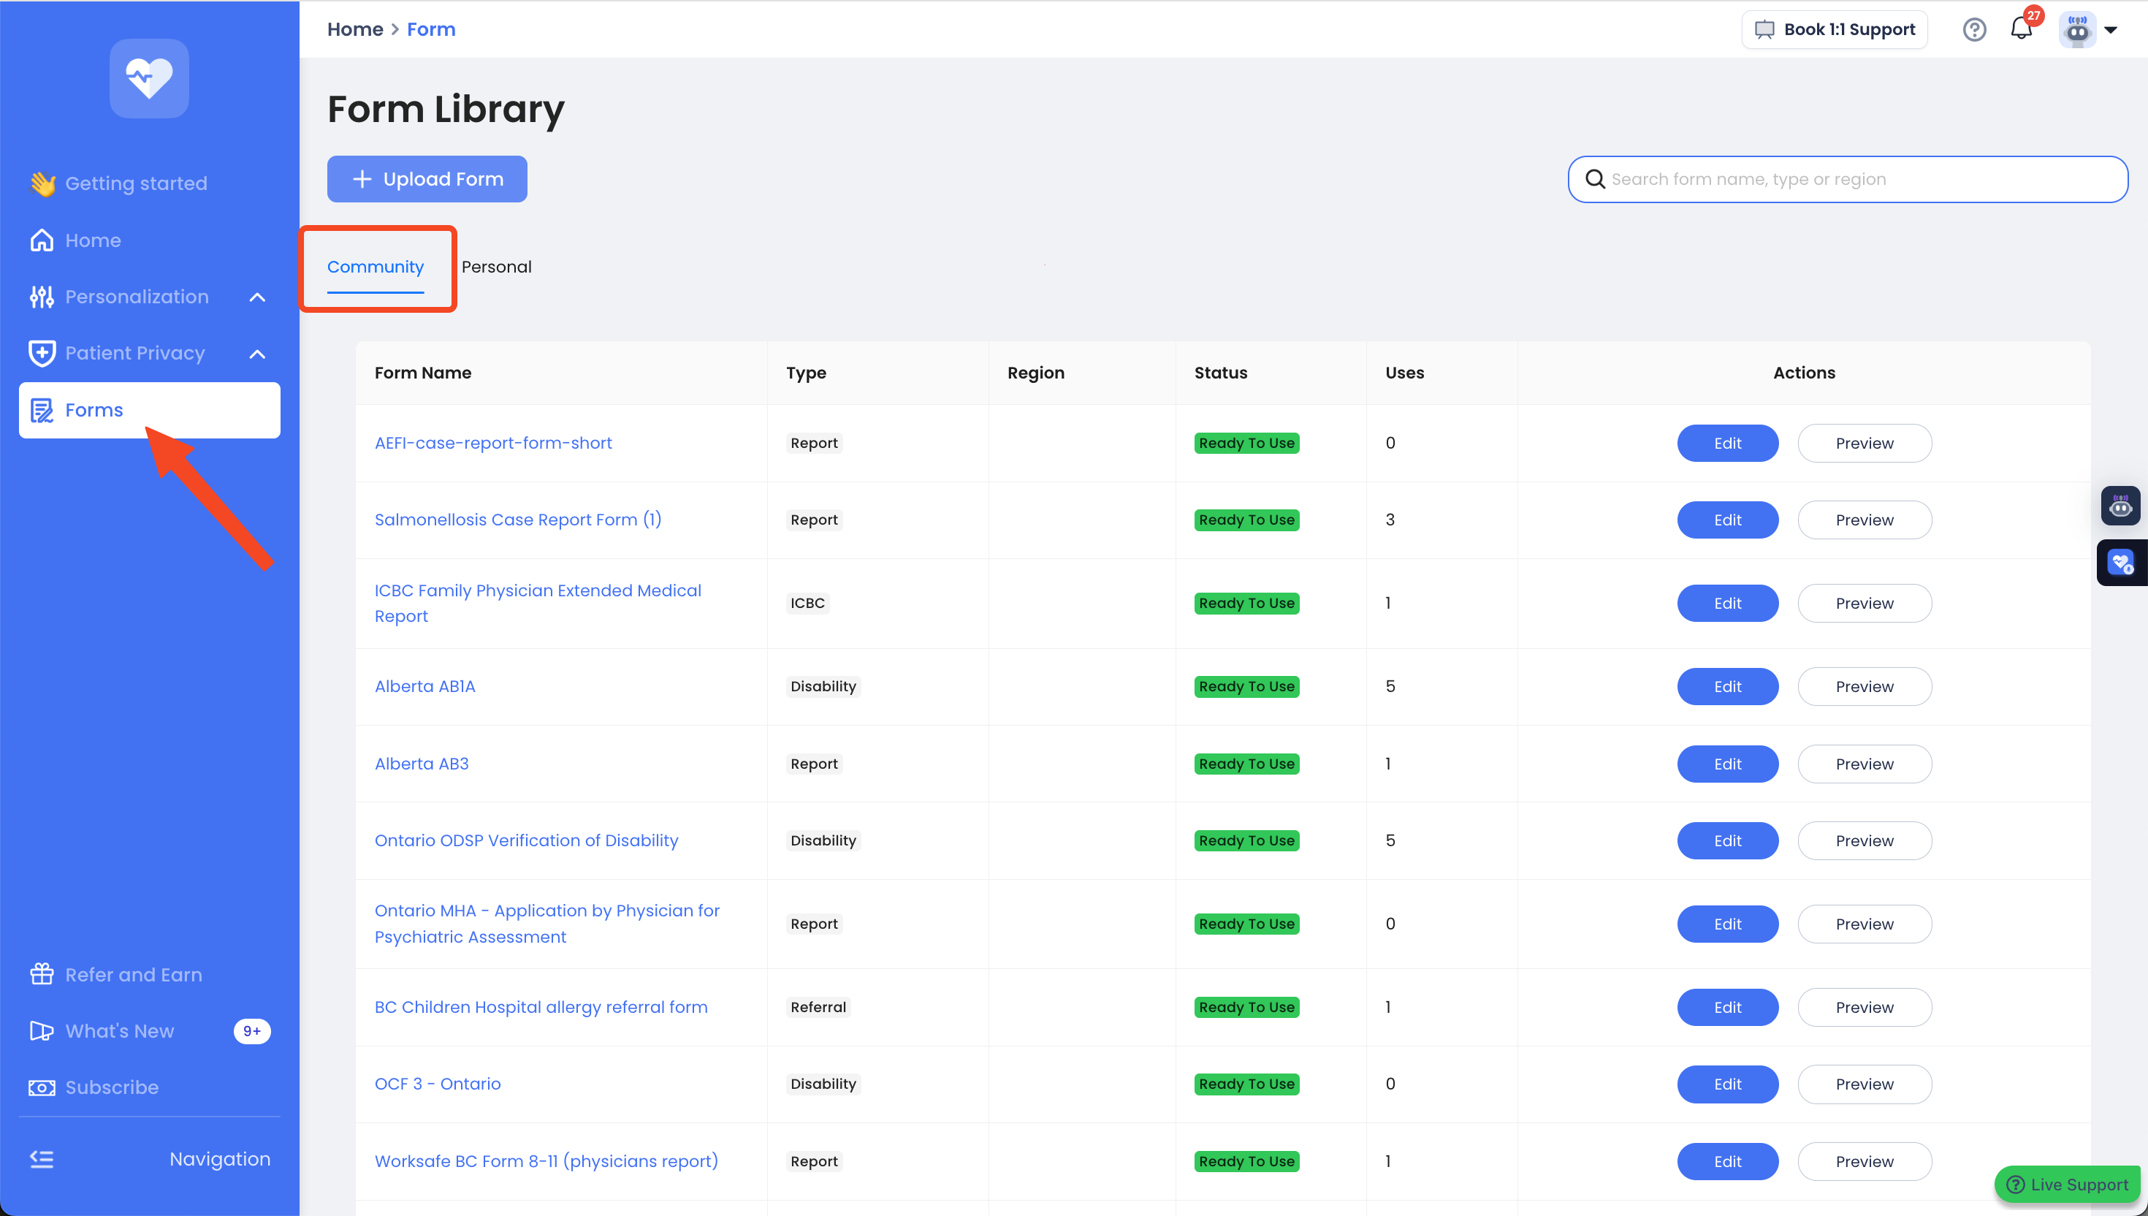Viewport: 2148px width, 1216px height.
Task: Click the heart widget on right edge
Action: coord(2121,563)
